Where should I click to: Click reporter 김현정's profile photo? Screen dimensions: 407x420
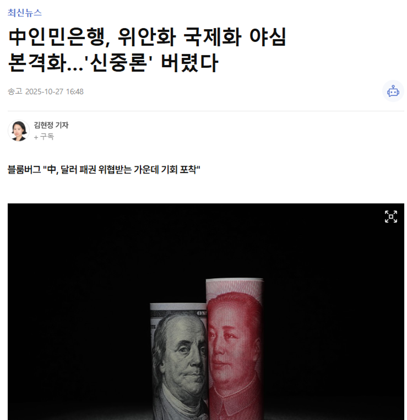[18, 130]
